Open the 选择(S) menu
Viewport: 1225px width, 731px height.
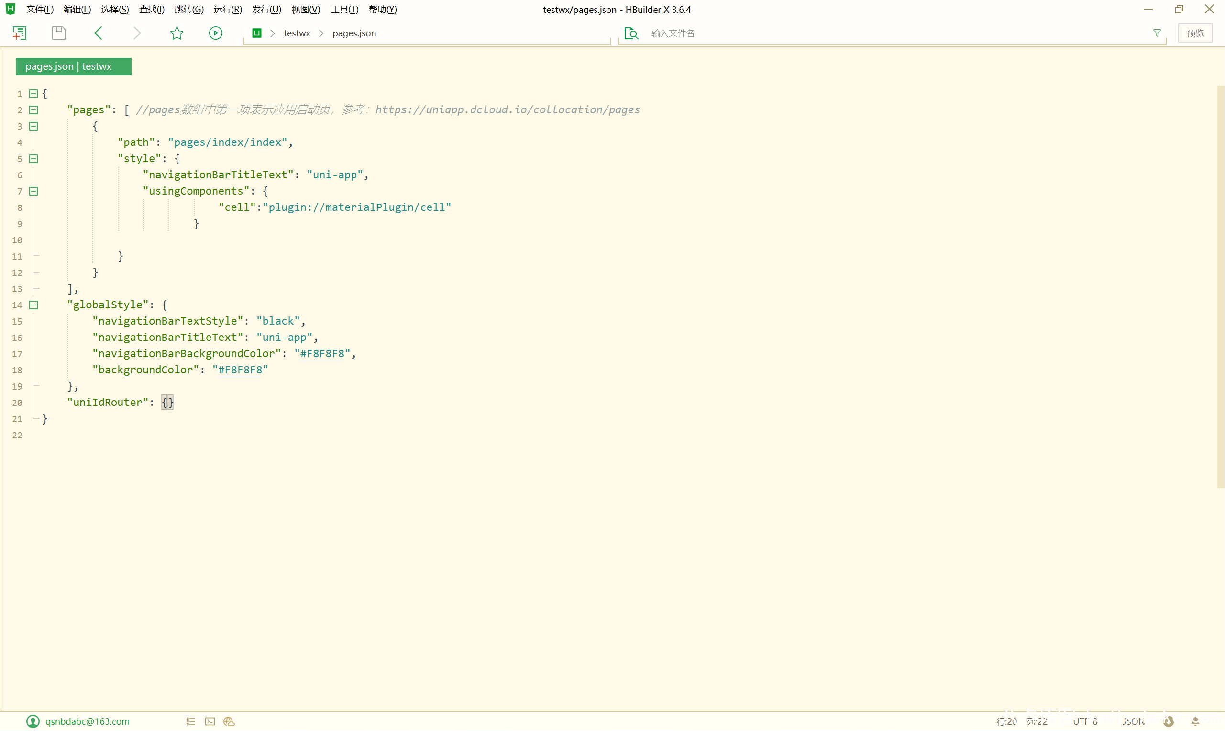click(x=115, y=10)
